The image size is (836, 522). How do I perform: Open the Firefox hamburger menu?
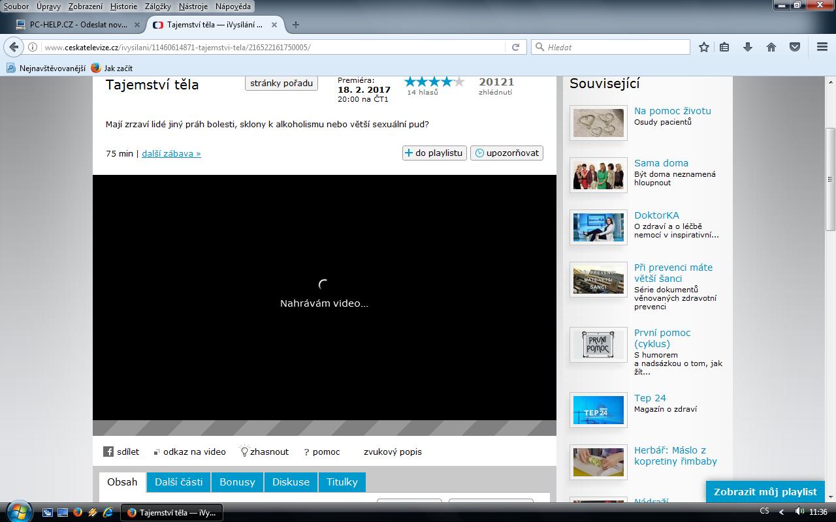(x=822, y=47)
